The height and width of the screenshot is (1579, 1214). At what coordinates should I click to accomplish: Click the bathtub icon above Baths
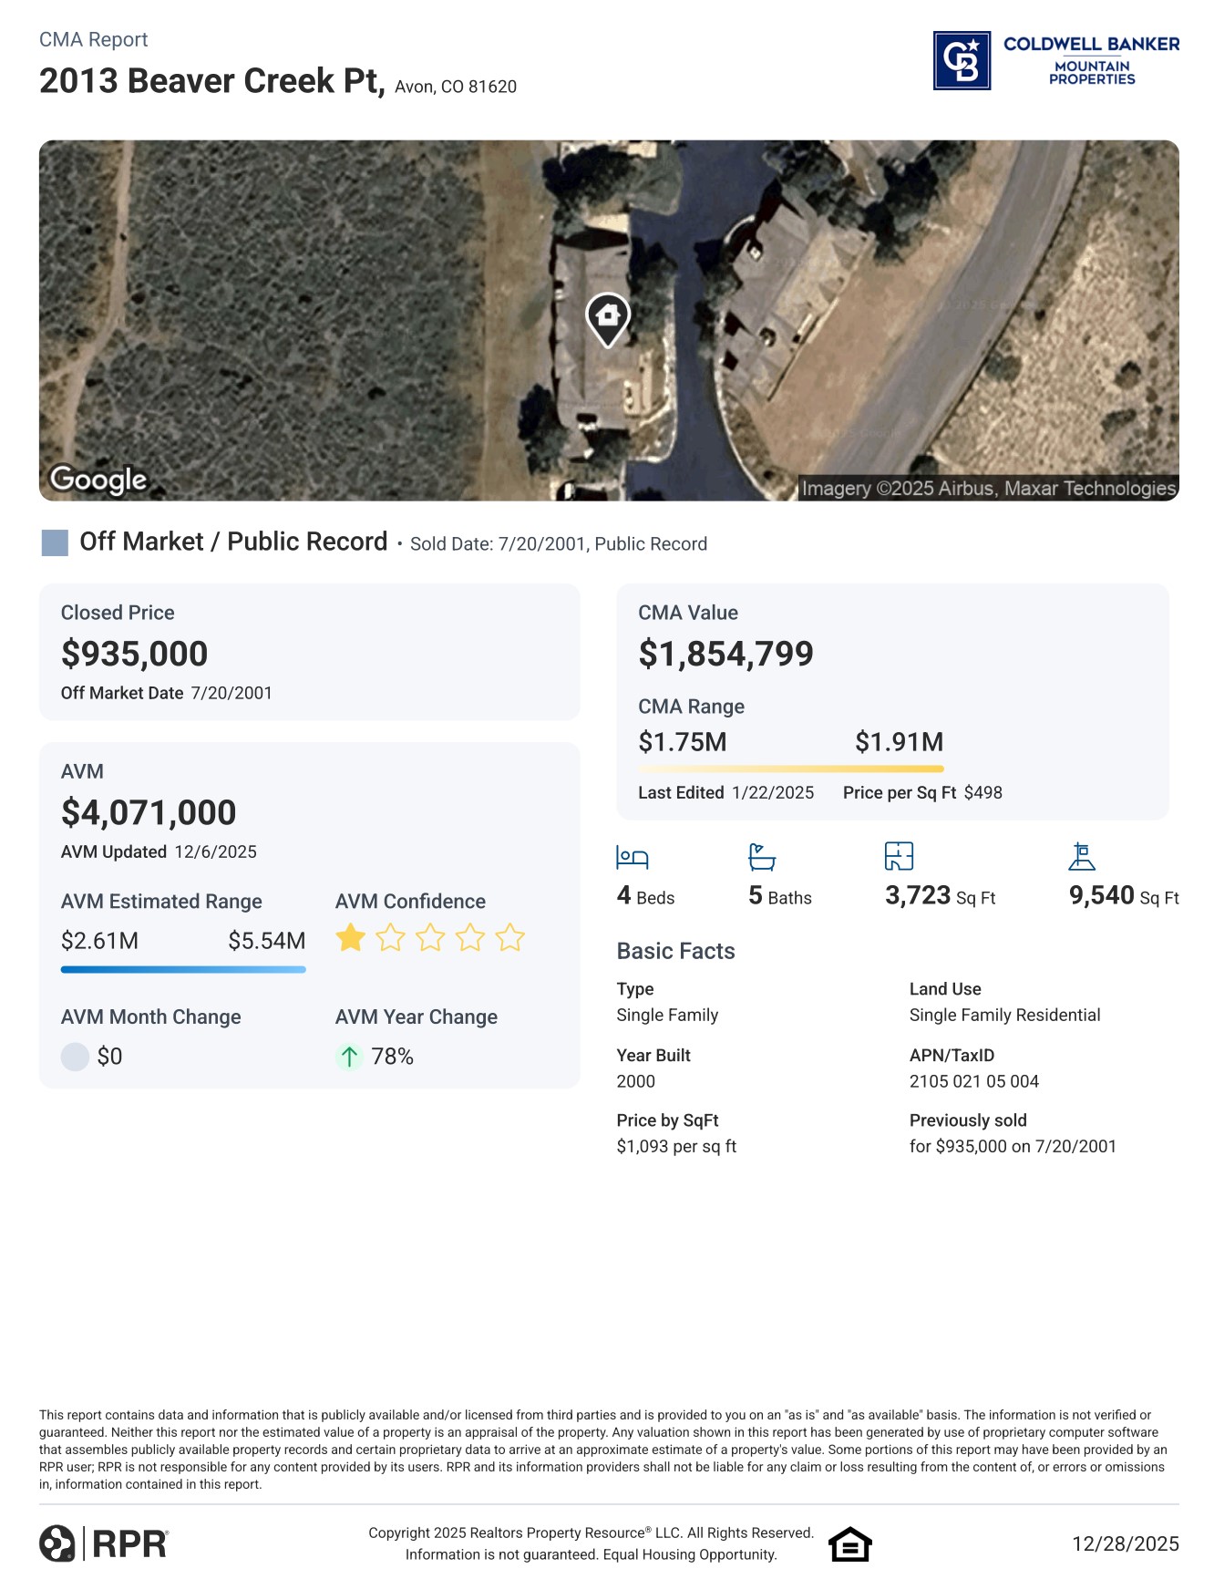tap(762, 857)
